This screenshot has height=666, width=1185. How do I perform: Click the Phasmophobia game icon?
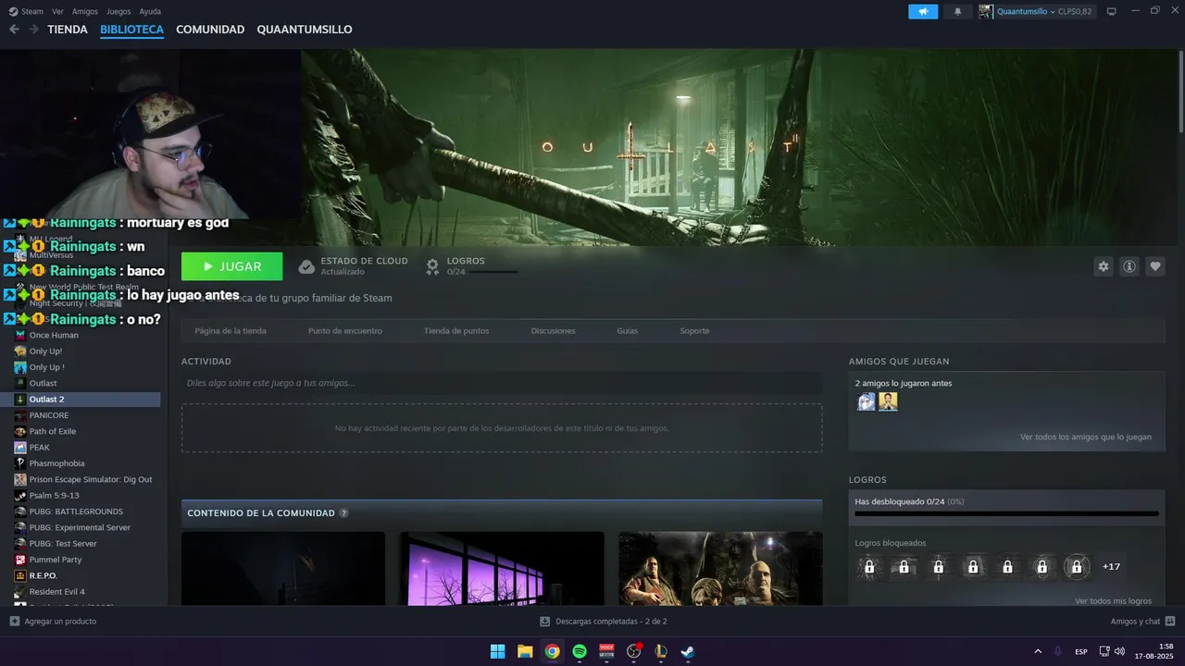point(20,463)
